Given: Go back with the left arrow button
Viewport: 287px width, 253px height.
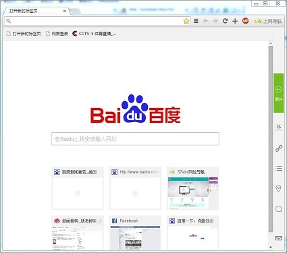Looking at the screenshot, I should click(205, 21).
